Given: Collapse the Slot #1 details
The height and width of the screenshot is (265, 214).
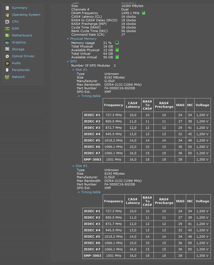Looking at the screenshot, I should (x=73, y=70).
